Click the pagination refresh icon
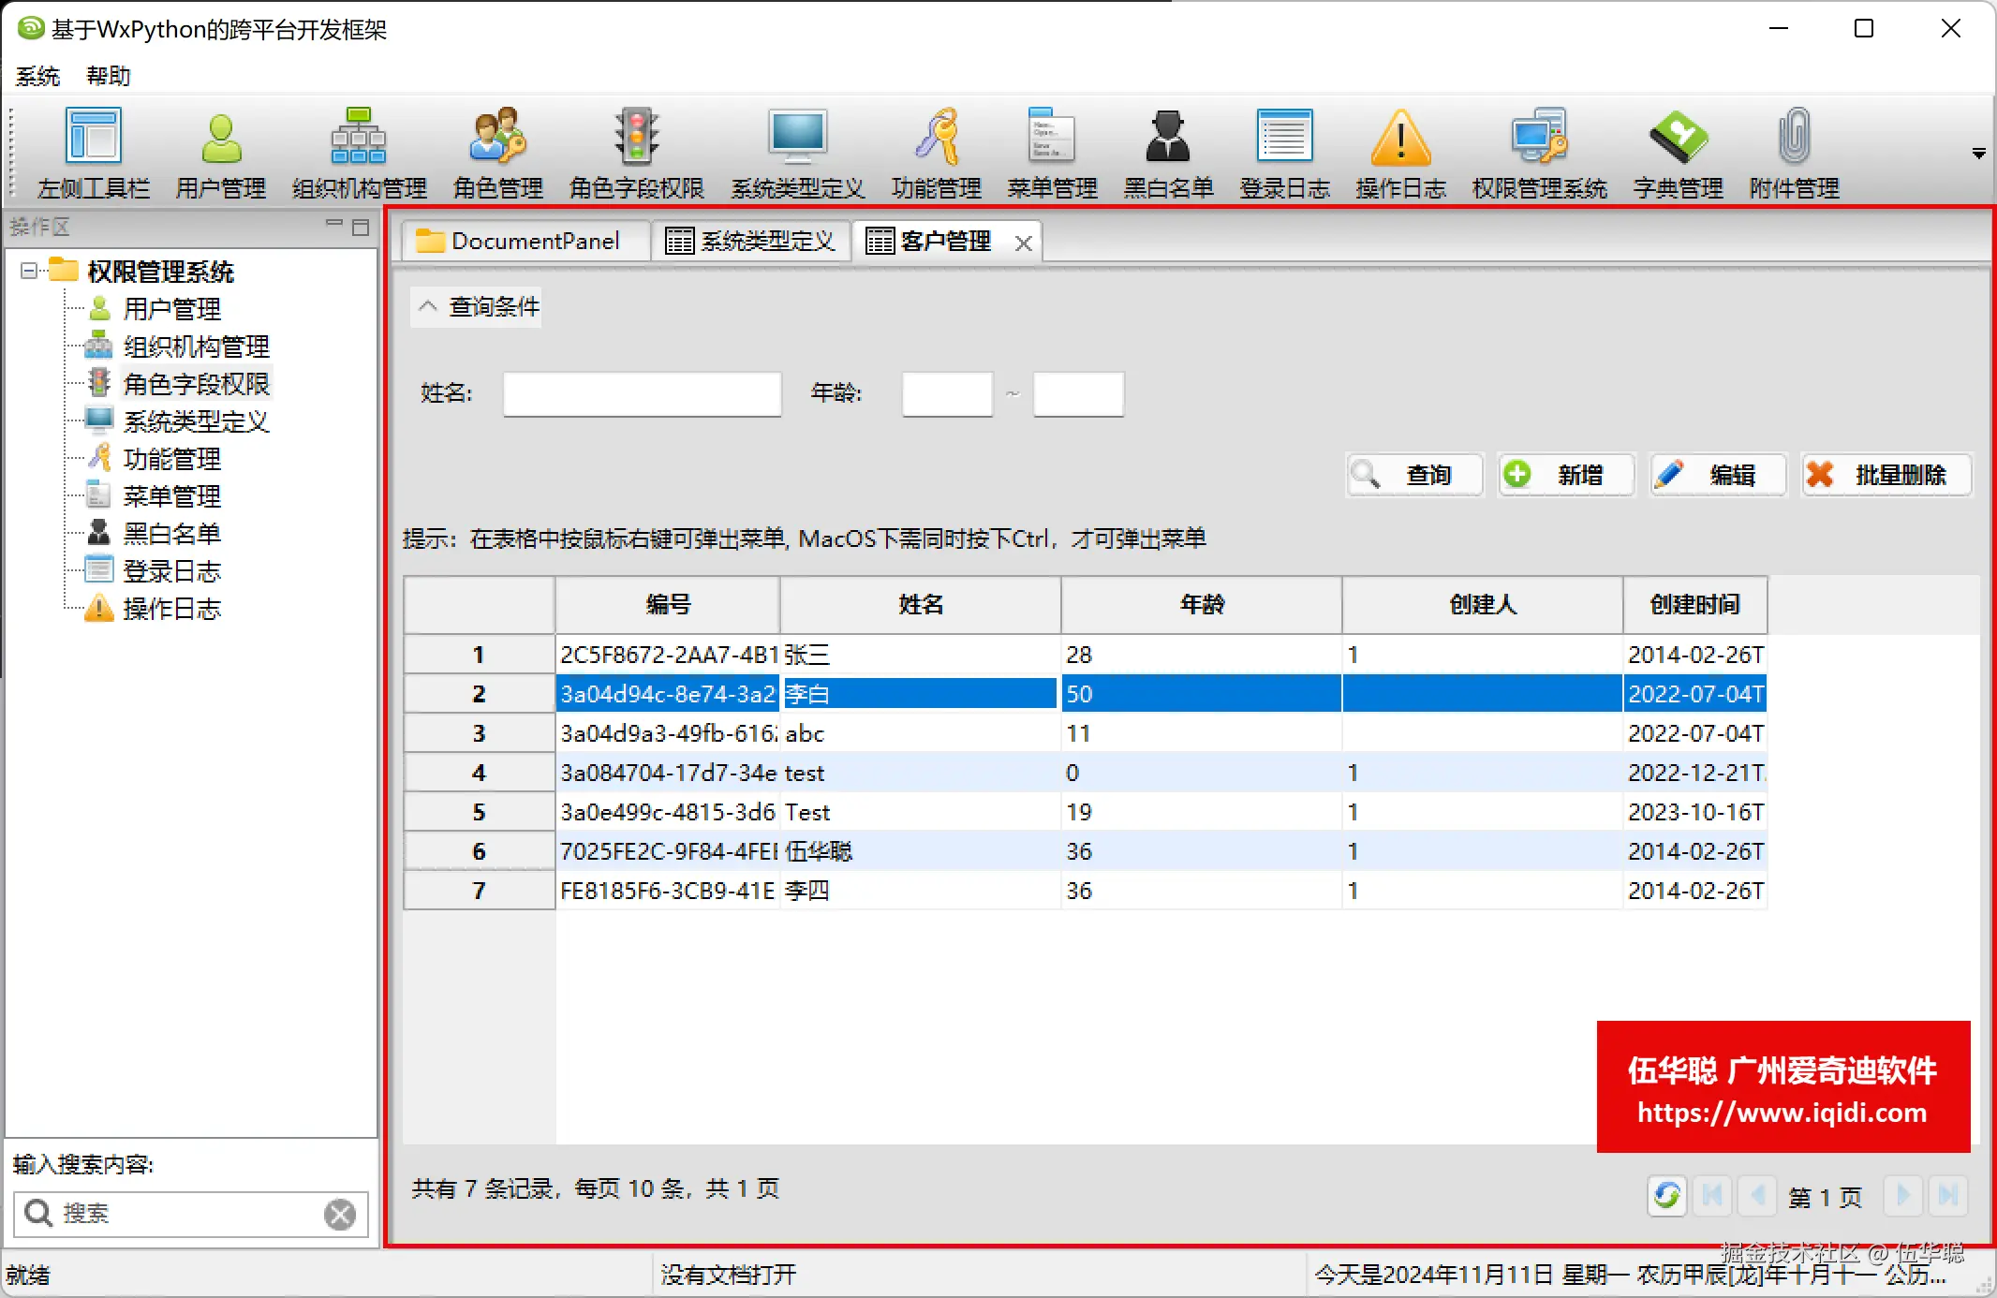The image size is (1997, 1298). point(1667,1196)
